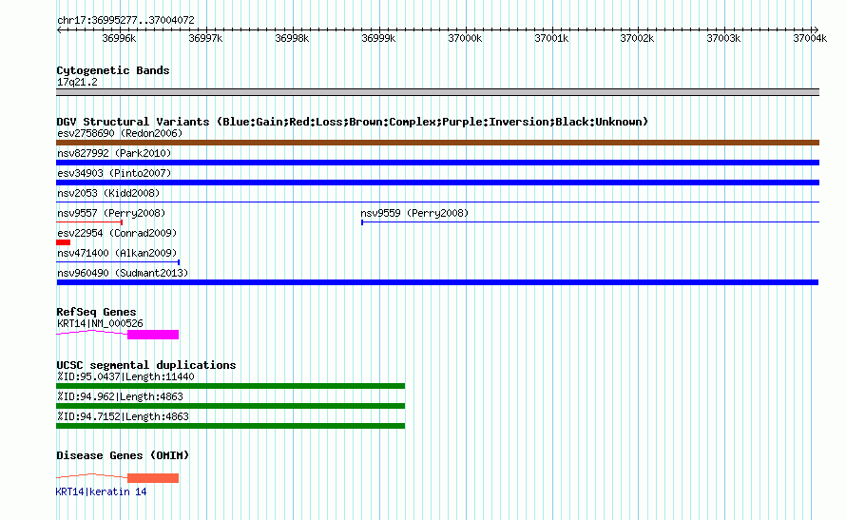Screen dimensions: 846x520
Task: Click the Cytogenetic Bands track title
Action: 113,70
